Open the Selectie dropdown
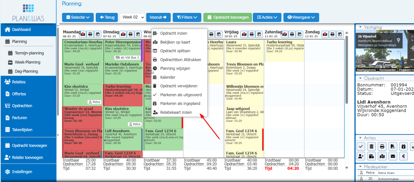This screenshot has width=414, height=182. (78, 17)
